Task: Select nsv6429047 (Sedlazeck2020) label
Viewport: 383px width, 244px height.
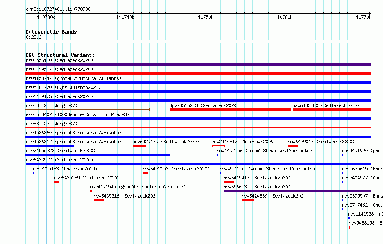Action: tap(321, 142)
